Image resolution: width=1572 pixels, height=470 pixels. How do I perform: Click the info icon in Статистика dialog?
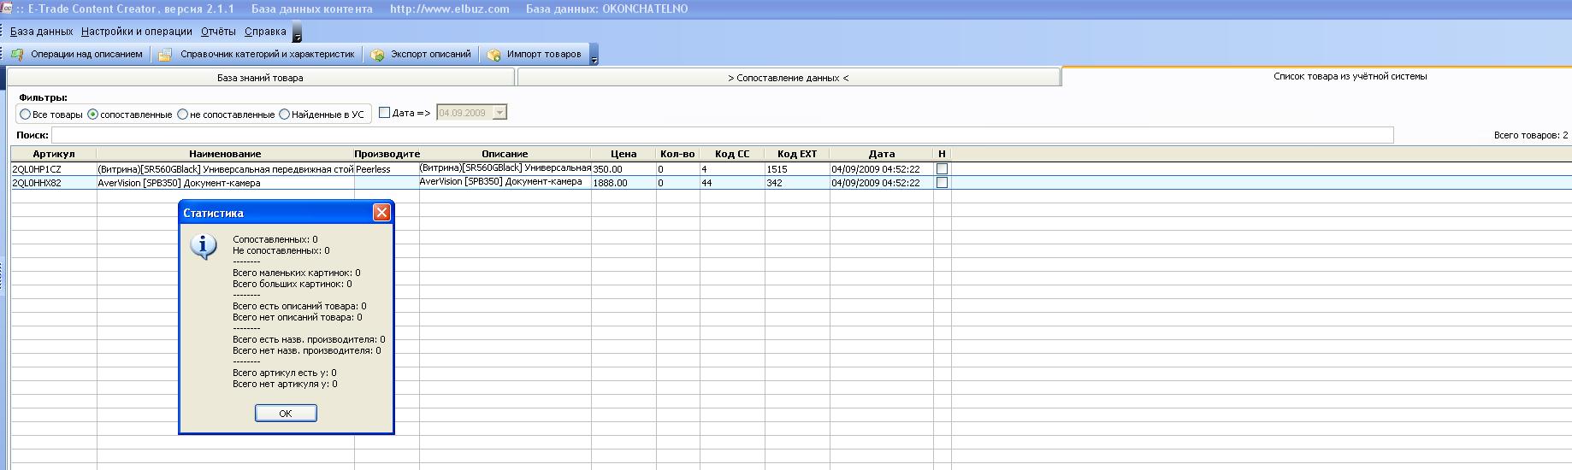[204, 247]
